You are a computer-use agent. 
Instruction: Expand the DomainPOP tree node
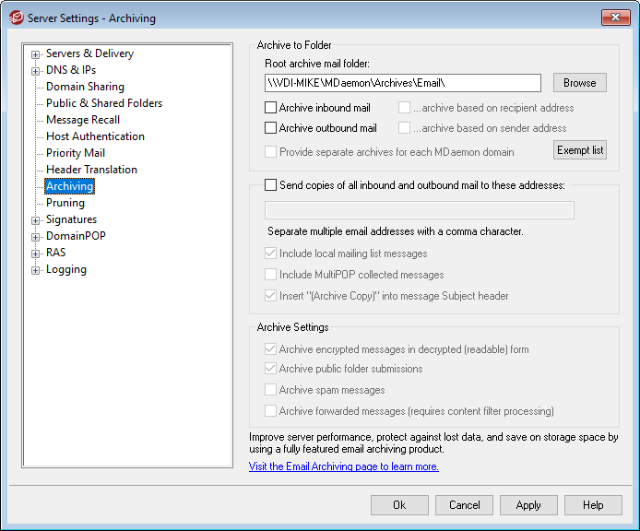point(36,237)
